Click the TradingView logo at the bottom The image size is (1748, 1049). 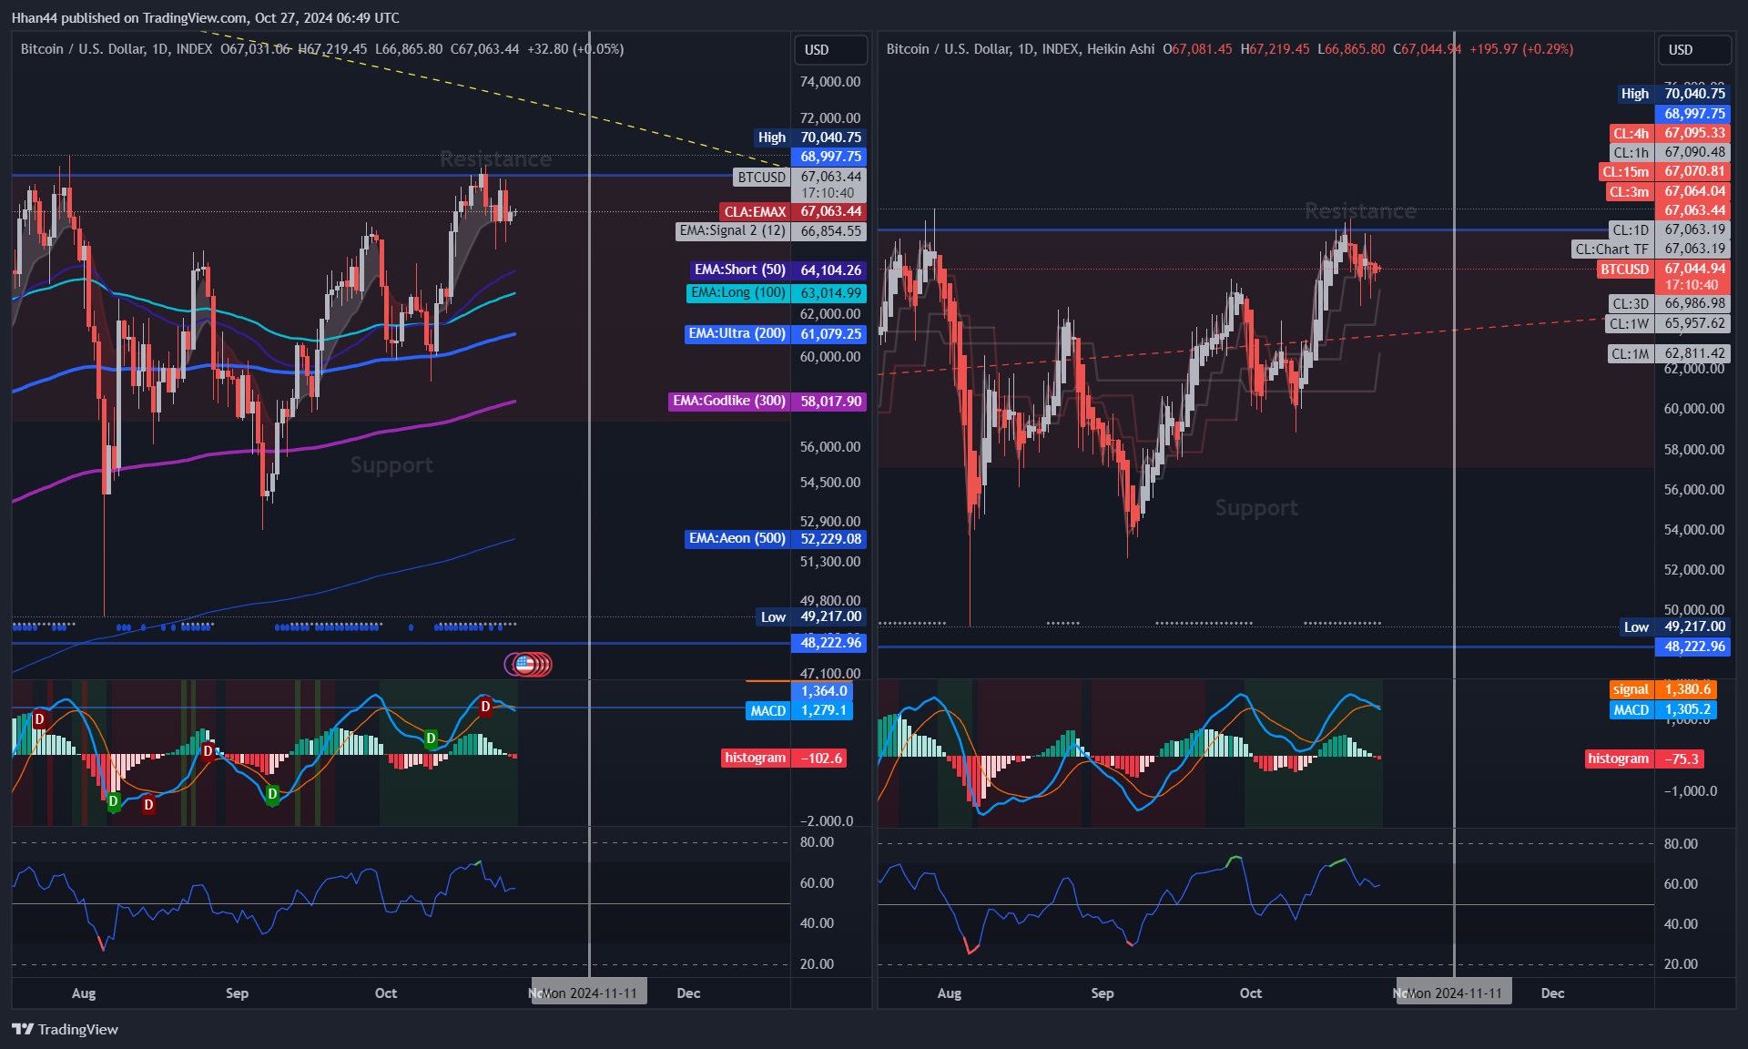coord(65,1029)
